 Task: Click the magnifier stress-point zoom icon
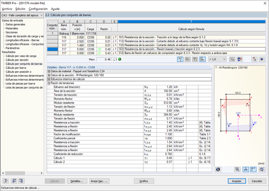(237, 169)
